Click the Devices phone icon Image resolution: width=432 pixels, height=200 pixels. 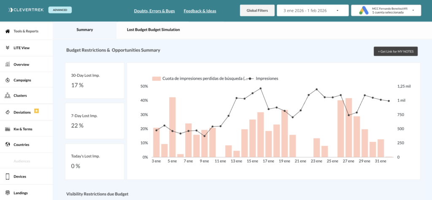(x=8, y=176)
